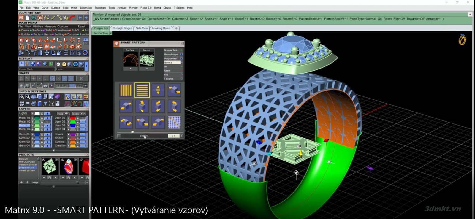The height and width of the screenshot is (219, 475).
Task: Switch to the Looking Down tab
Action: click(x=161, y=28)
